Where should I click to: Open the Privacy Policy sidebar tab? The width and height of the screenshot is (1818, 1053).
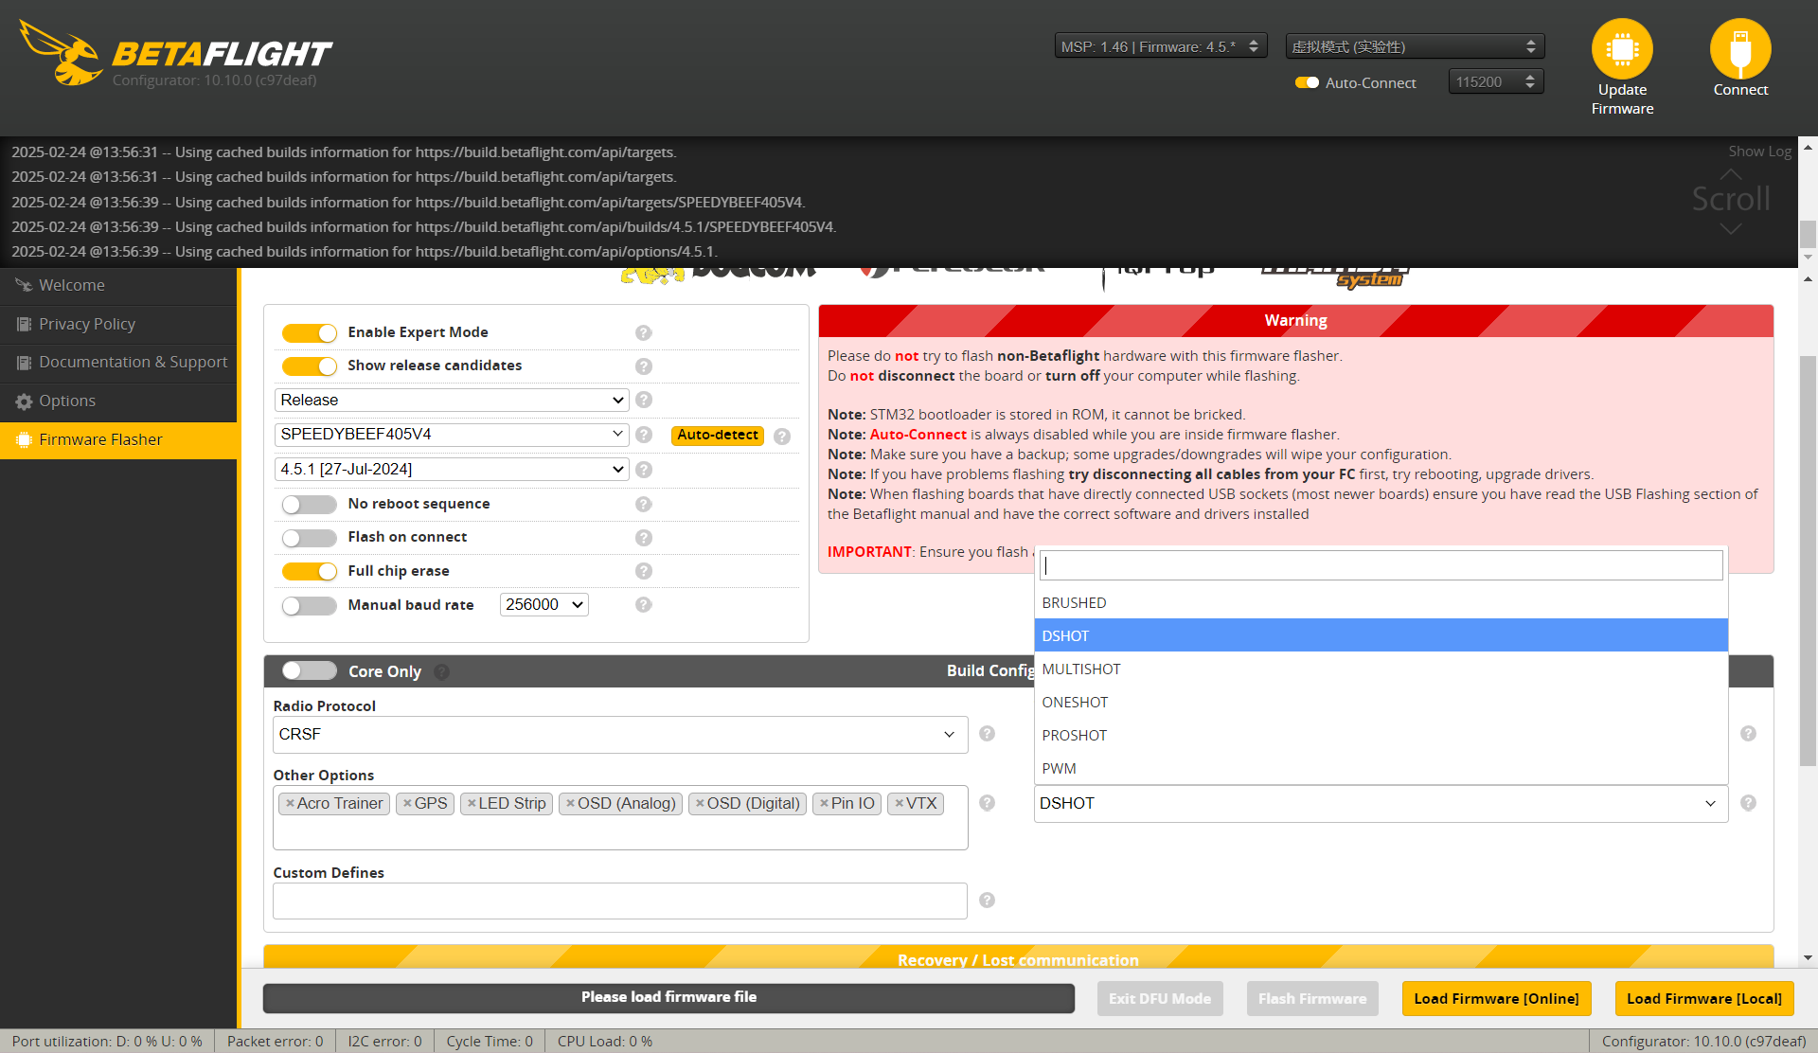click(118, 324)
